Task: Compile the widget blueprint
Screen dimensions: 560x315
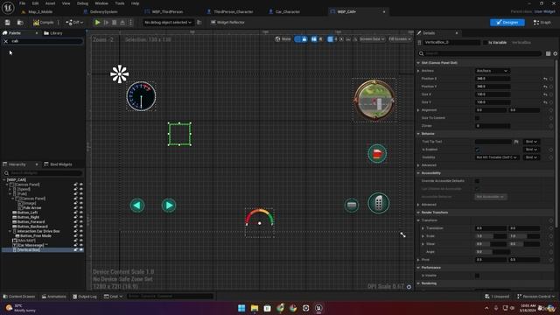Action: click(x=43, y=23)
